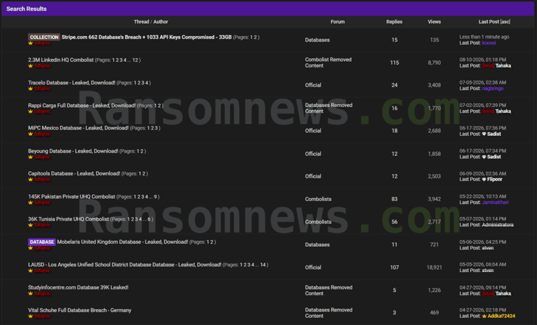This screenshot has height=325, width=537.
Task: Click the 8,790 views value
Action: click(x=435, y=63)
